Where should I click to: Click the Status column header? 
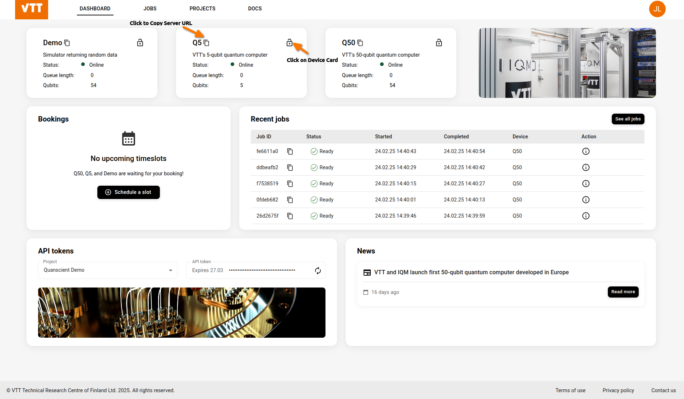click(314, 137)
